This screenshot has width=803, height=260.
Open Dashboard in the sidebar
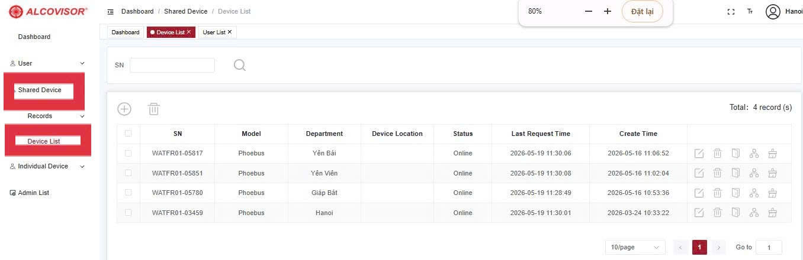(34, 37)
